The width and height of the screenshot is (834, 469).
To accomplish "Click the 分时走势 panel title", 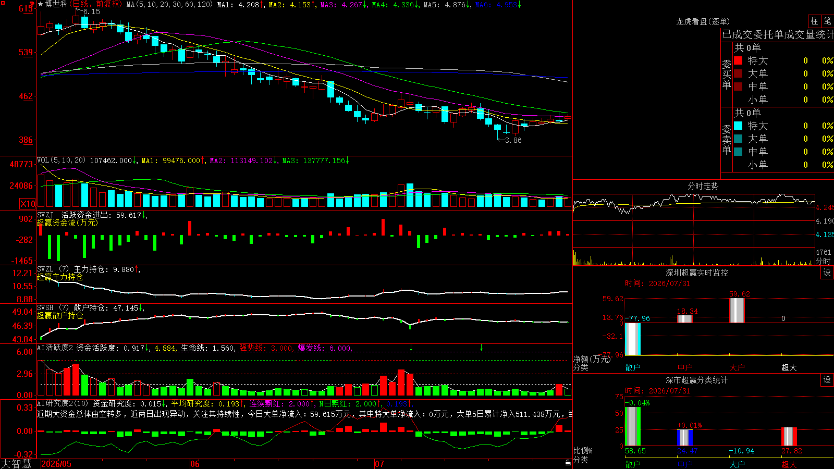I will coord(703,186).
